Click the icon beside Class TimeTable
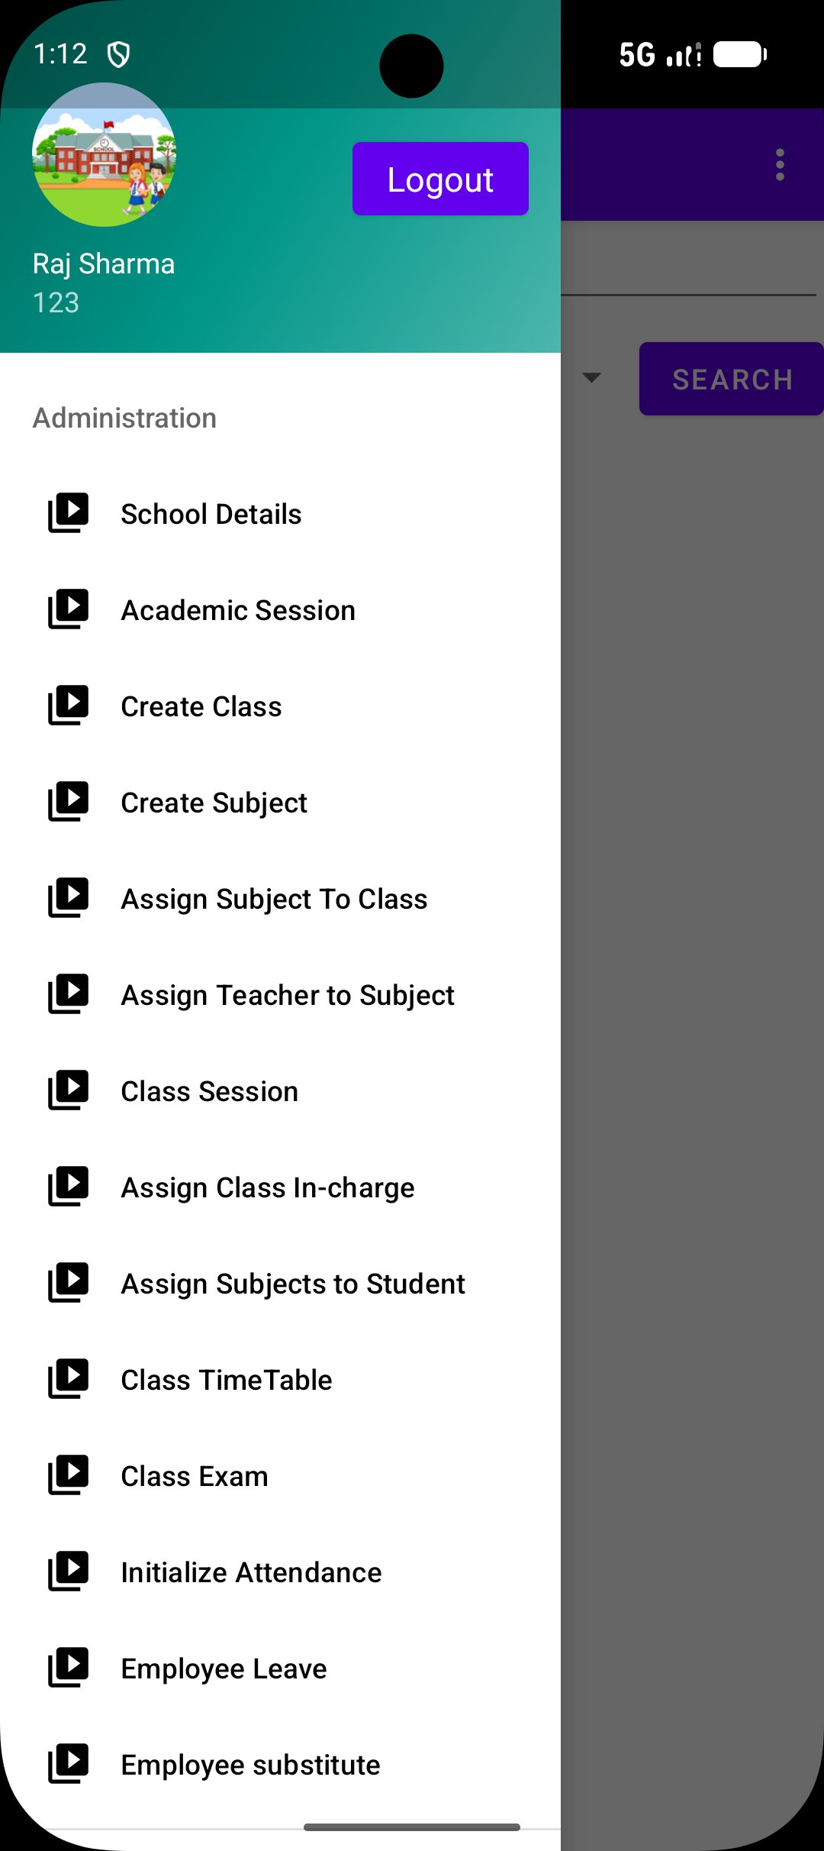The width and height of the screenshot is (824, 1851). coord(69,1379)
